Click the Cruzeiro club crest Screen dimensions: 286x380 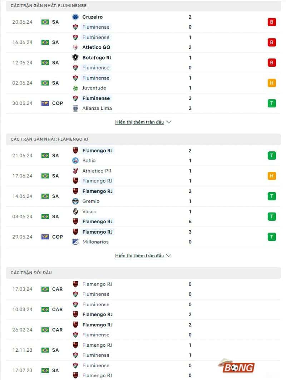tap(75, 17)
